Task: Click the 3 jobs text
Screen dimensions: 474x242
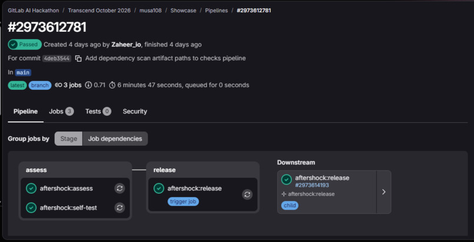Action: pos(72,85)
